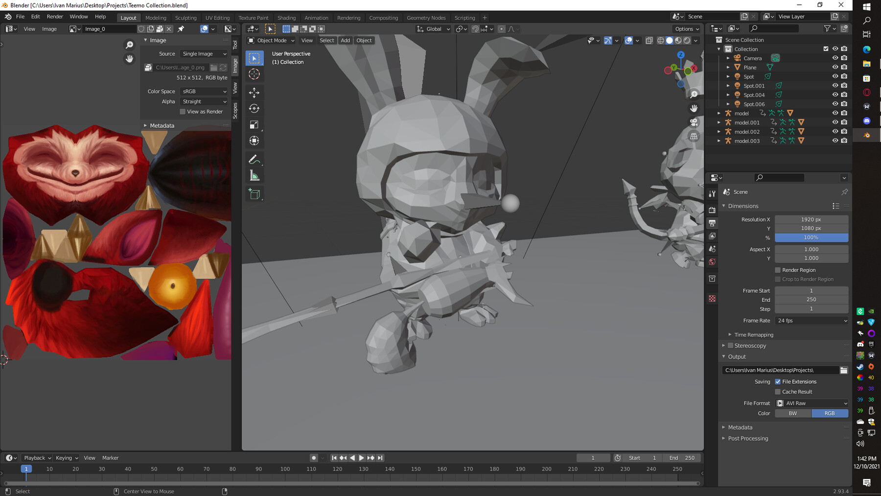Click the 100% resolution percentage slider
The height and width of the screenshot is (496, 881).
click(x=811, y=237)
